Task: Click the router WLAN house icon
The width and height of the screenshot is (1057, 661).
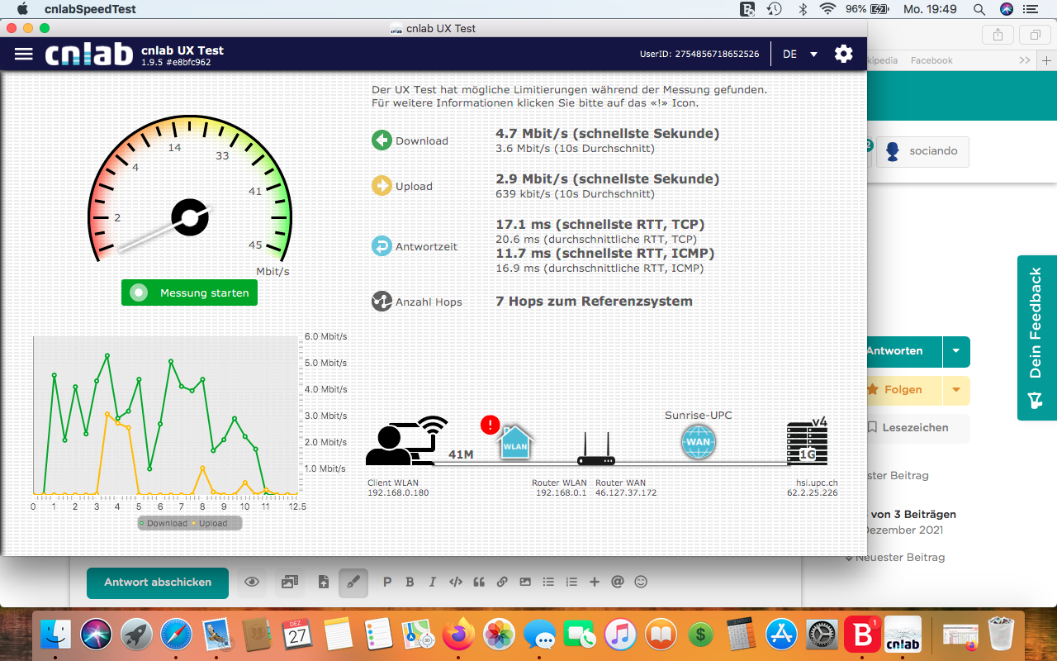Action: coord(515,444)
